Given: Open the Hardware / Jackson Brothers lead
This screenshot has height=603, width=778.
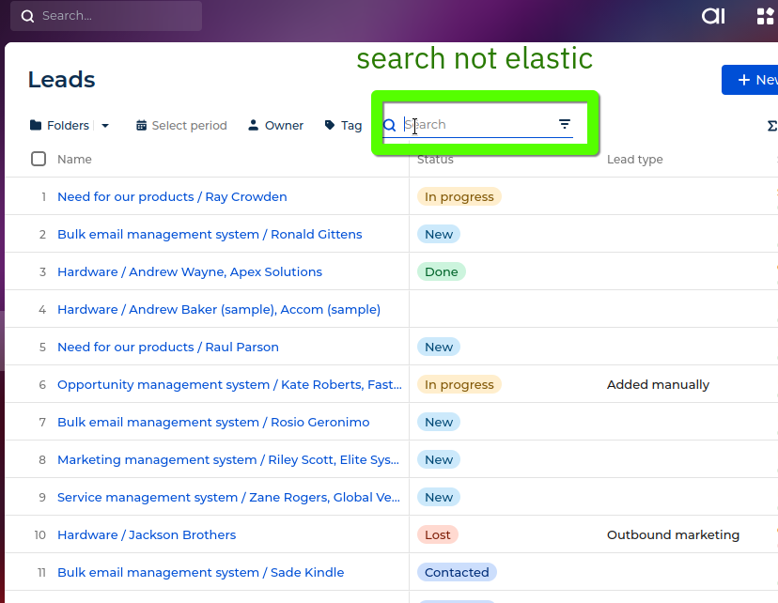Looking at the screenshot, I should (x=147, y=534).
